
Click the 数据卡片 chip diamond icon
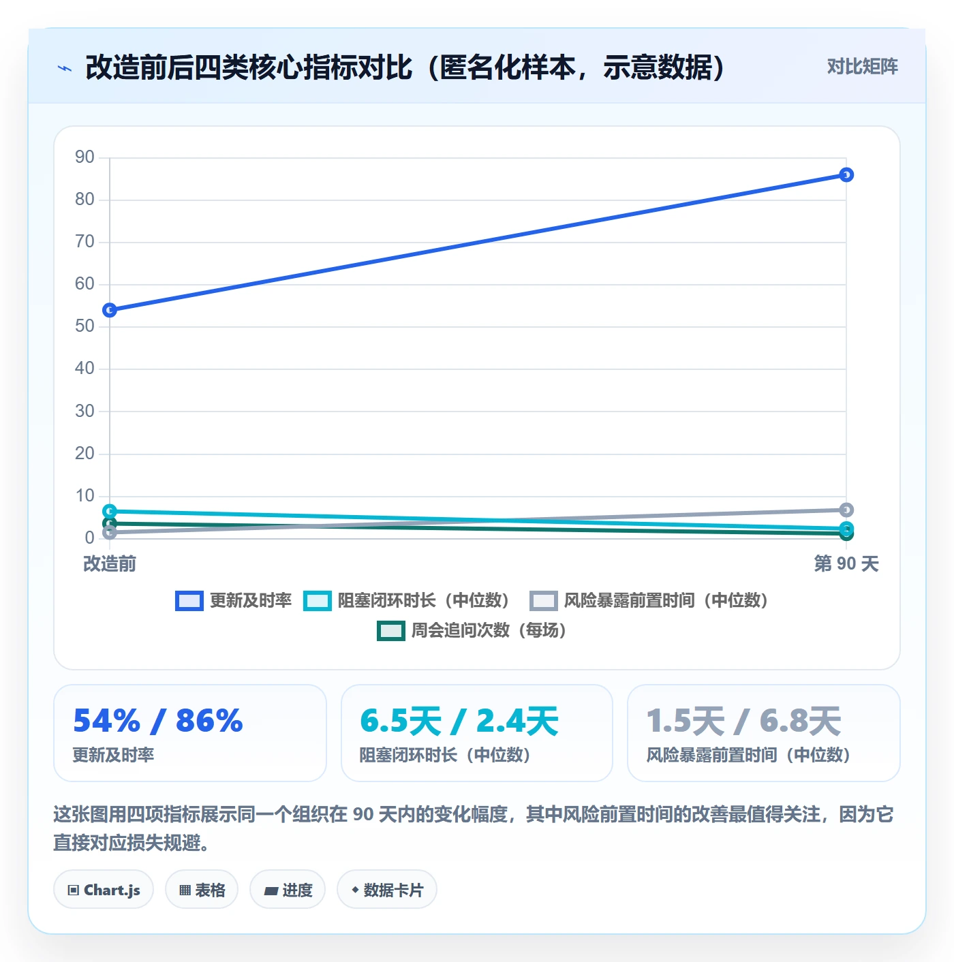coord(355,890)
